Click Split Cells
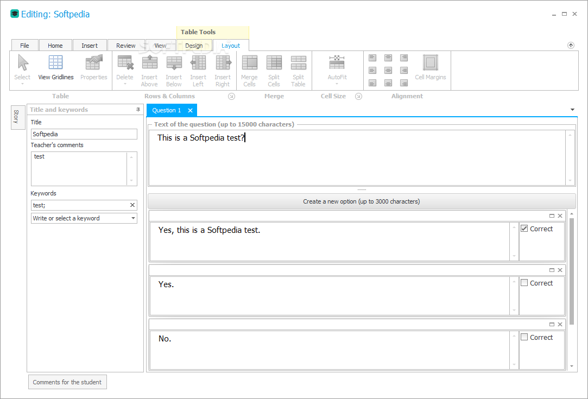Image resolution: width=588 pixels, height=399 pixels. coord(274,71)
